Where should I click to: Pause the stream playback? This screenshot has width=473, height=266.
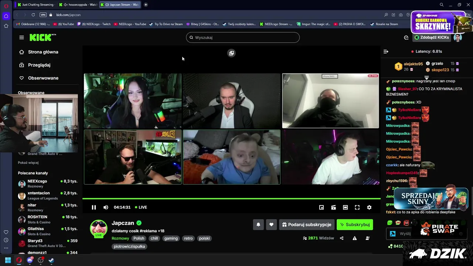[94, 207]
